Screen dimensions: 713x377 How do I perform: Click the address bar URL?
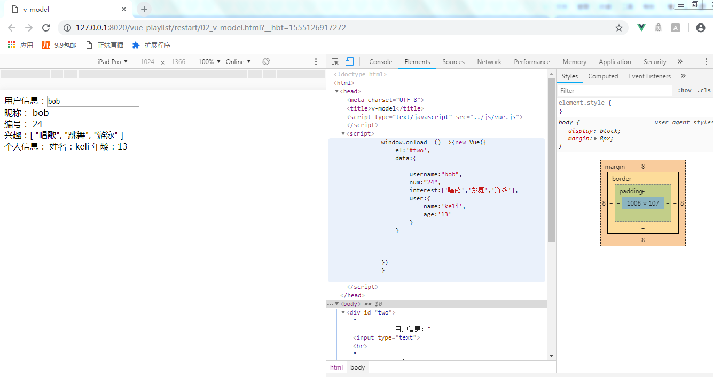tap(210, 28)
